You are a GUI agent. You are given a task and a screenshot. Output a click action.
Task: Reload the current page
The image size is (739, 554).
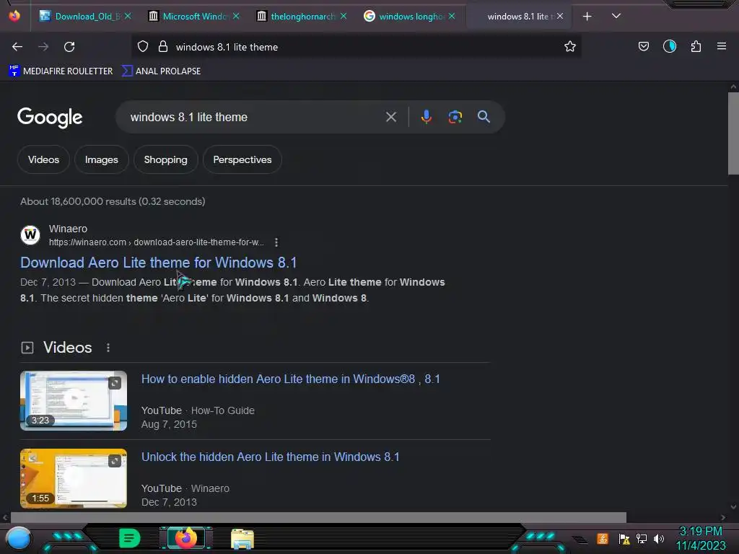point(69,47)
